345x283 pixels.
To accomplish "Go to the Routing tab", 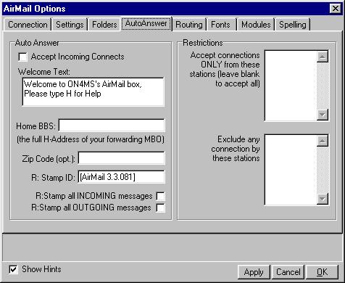I will pyautogui.click(x=189, y=25).
